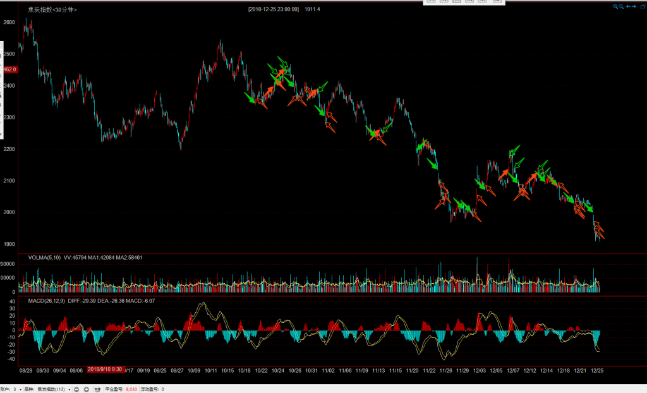The width and height of the screenshot is (647, 393).
Task: Click the 平仓盈亏 value 8,030
Action: click(132, 389)
